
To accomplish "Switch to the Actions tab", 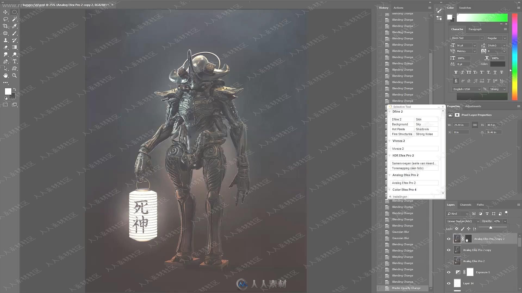I will [398, 8].
